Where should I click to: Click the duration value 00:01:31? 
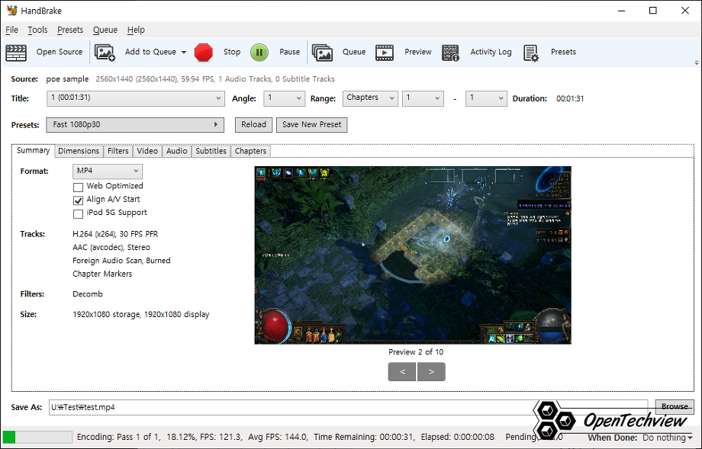tap(570, 99)
